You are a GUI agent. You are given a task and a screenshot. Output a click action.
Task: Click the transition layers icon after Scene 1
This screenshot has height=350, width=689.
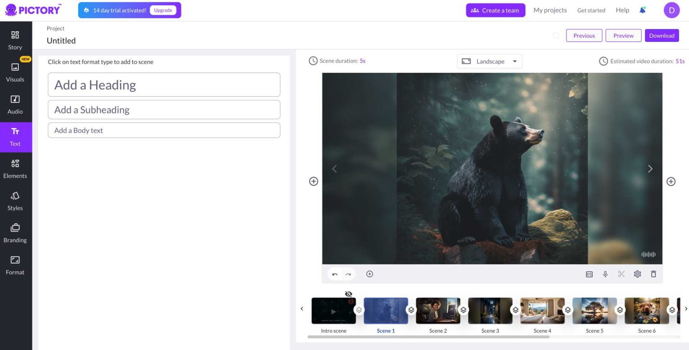[411, 310]
